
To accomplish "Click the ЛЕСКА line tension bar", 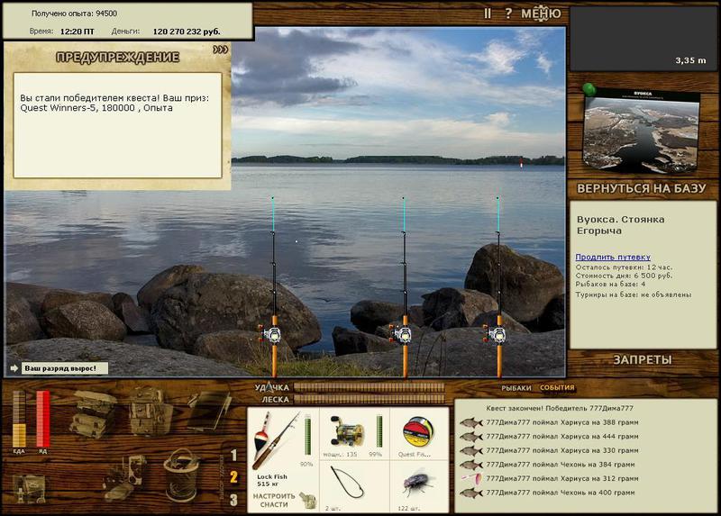I will (x=370, y=399).
